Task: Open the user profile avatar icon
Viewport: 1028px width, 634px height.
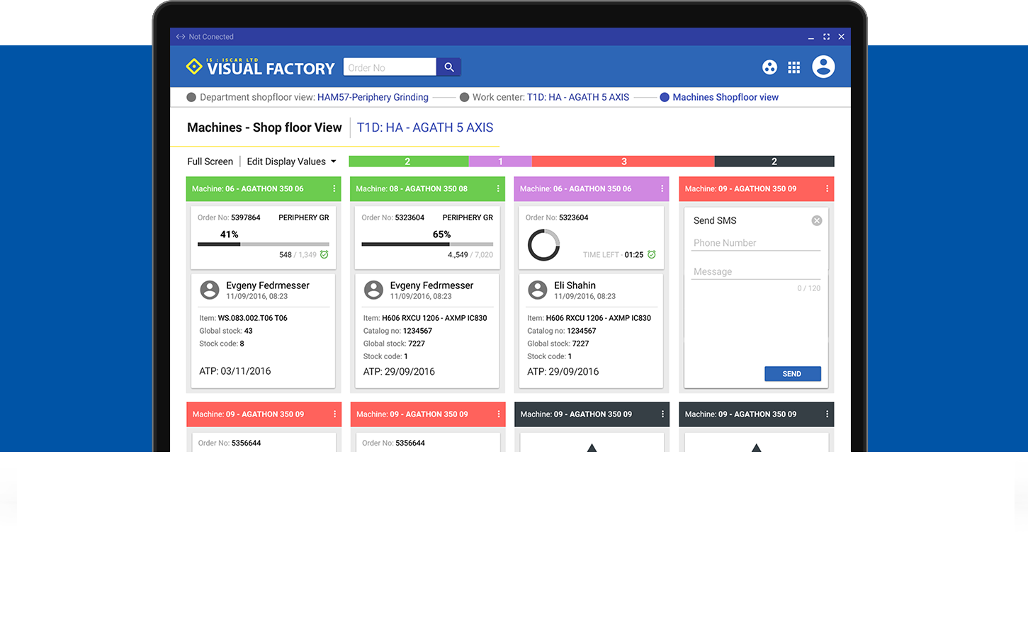Action: click(x=823, y=67)
